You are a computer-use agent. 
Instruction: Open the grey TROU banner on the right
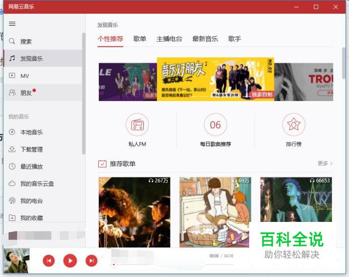click(304, 82)
